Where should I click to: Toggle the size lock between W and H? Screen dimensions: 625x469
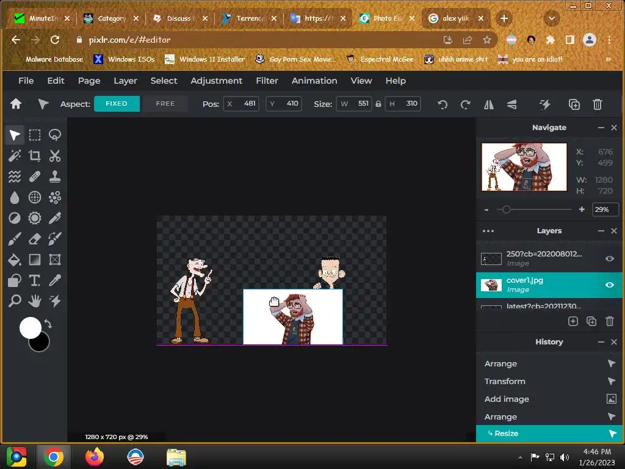click(x=378, y=104)
